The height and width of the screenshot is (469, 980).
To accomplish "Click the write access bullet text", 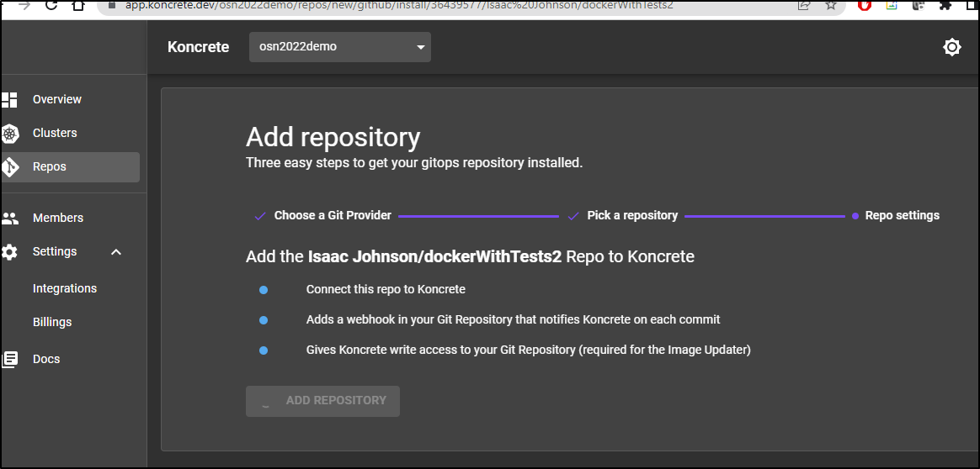I will pos(528,350).
